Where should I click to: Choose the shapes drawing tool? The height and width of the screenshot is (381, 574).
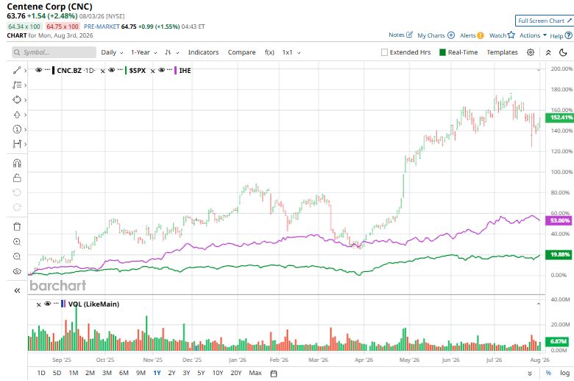(17, 99)
